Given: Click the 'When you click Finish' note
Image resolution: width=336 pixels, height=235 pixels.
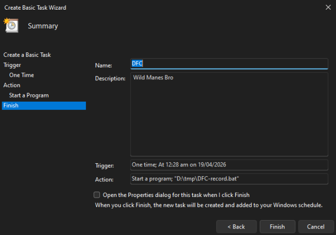Looking at the screenshot, I should (x=209, y=205).
